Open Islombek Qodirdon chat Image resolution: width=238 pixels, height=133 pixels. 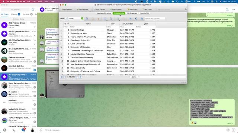[19, 68]
